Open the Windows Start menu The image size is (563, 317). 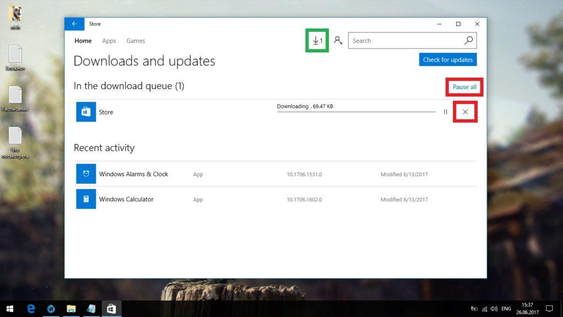10,309
